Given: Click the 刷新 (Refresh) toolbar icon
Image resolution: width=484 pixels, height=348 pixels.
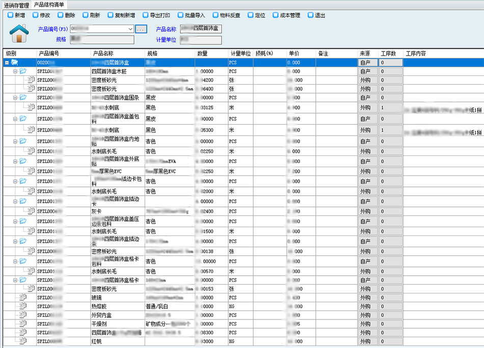Looking at the screenshot, I should [x=85, y=15].
